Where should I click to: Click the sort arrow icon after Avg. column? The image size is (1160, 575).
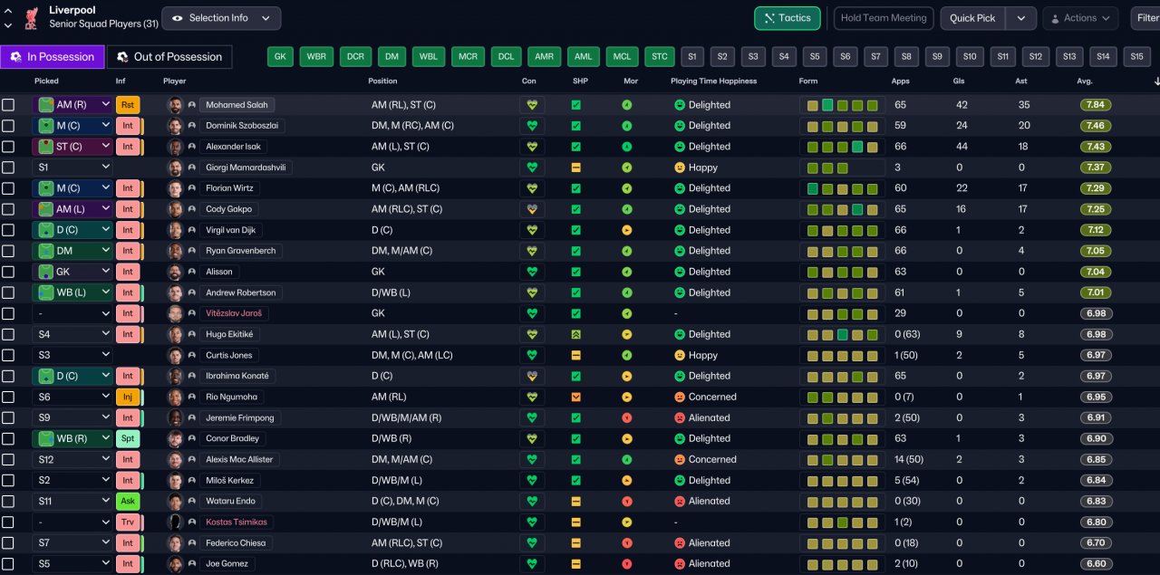pyautogui.click(x=1156, y=81)
